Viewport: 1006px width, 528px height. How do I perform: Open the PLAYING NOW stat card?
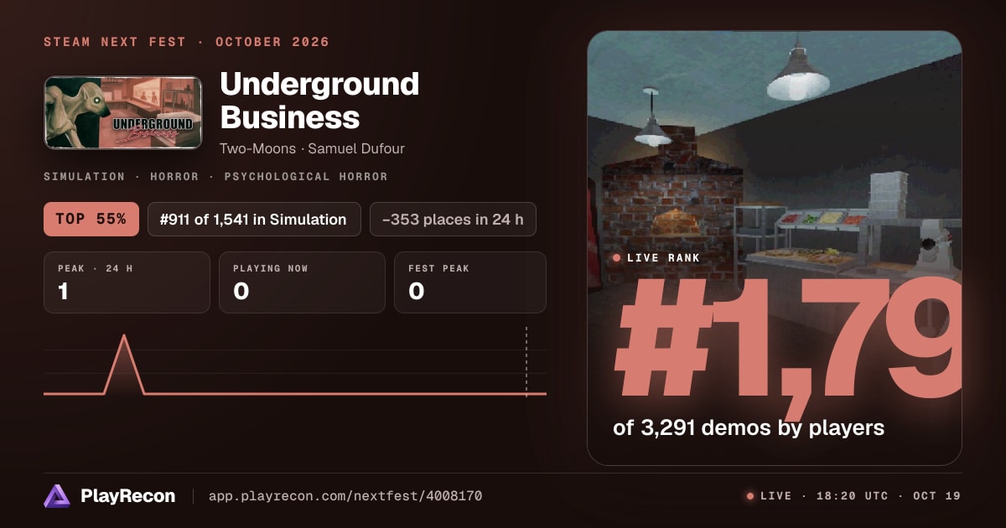302,282
